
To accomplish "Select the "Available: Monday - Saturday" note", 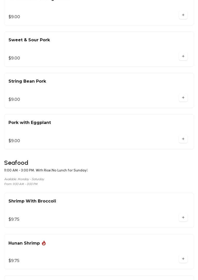I will 24,179.
